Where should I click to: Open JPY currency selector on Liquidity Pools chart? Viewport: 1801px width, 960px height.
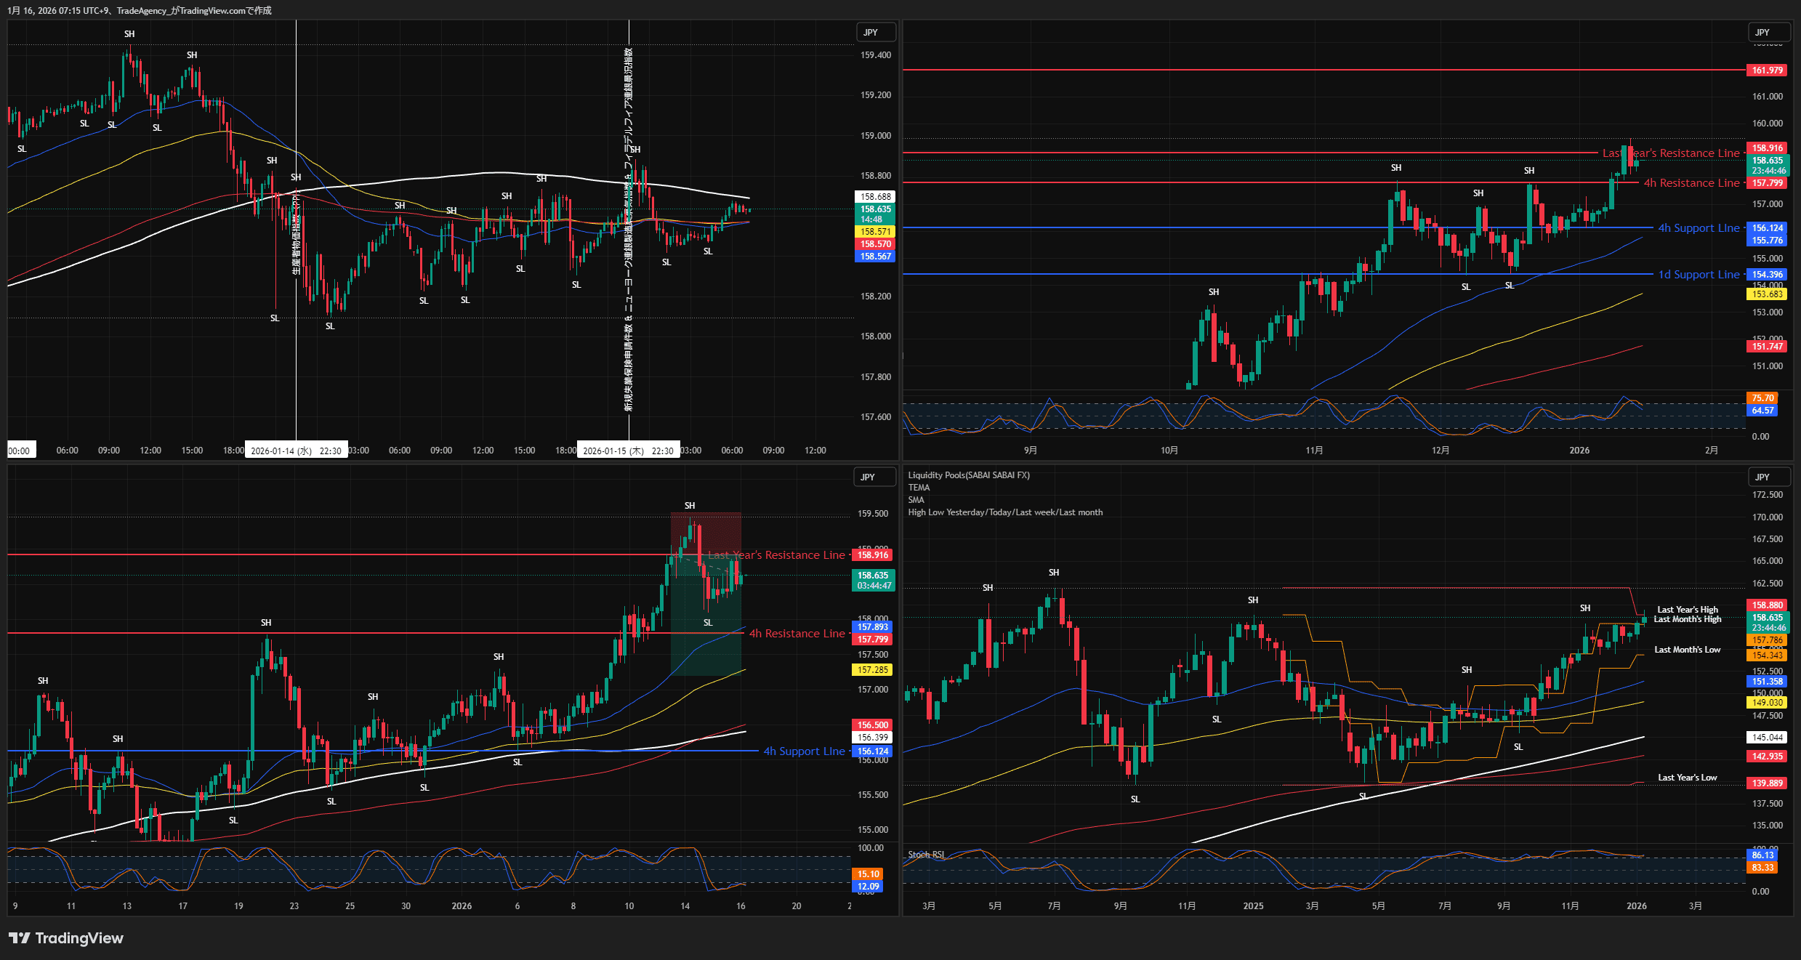pyautogui.click(x=1762, y=477)
